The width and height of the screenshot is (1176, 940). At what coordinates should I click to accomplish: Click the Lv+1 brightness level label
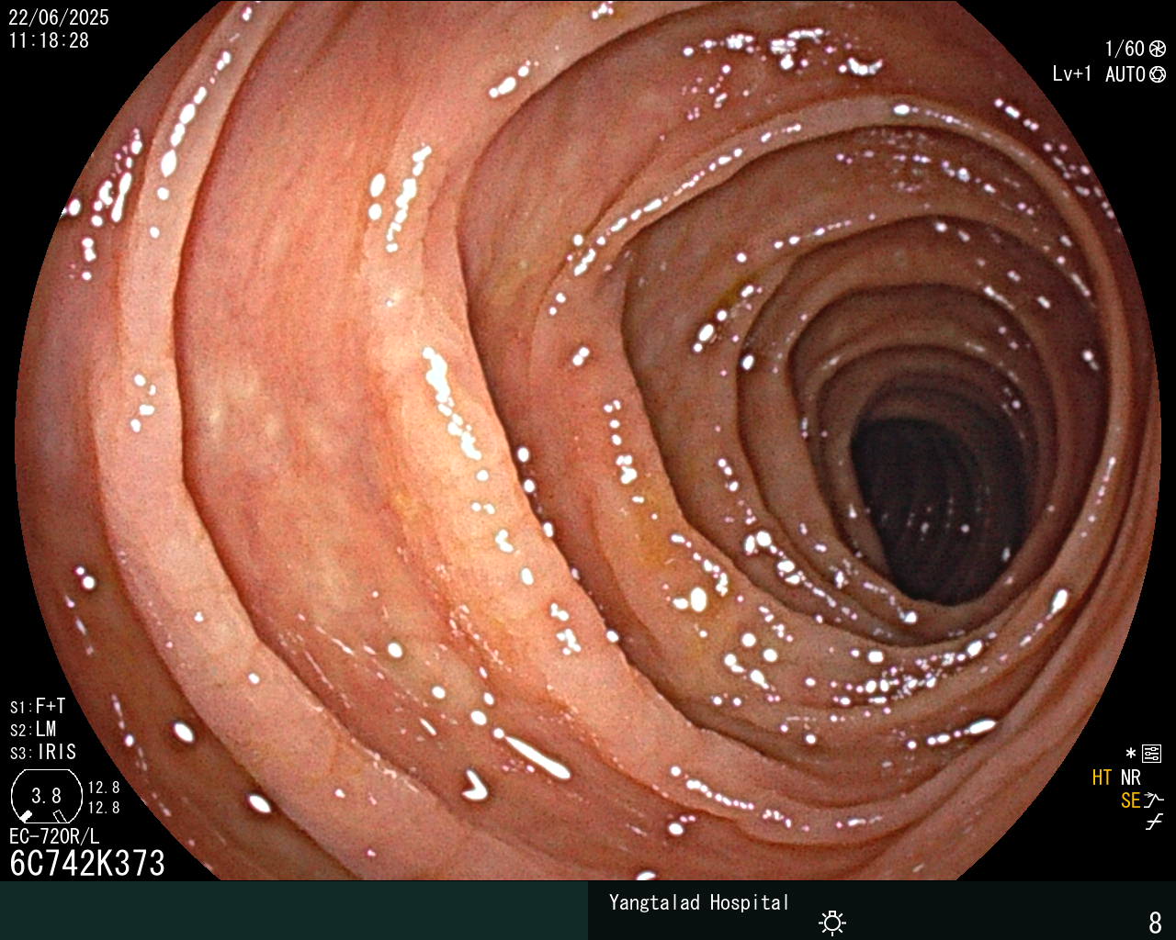coord(1072,73)
